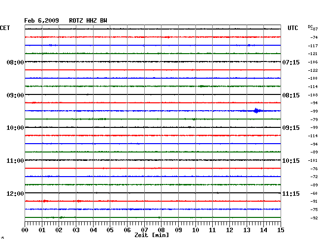Select the "12:00" CET time label
Viewport: 320px width, 243px height.
click(x=15, y=193)
